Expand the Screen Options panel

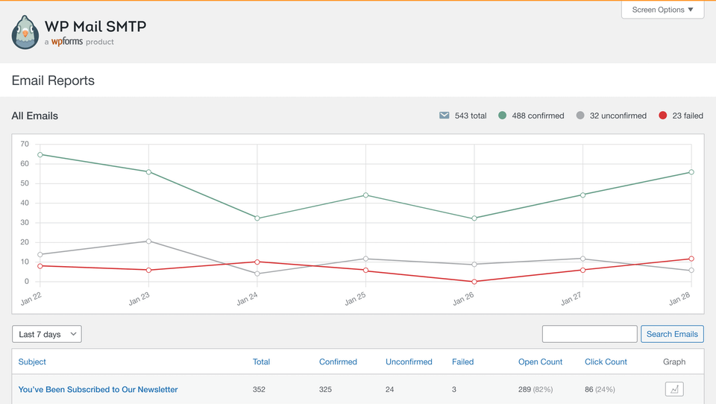coord(662,10)
